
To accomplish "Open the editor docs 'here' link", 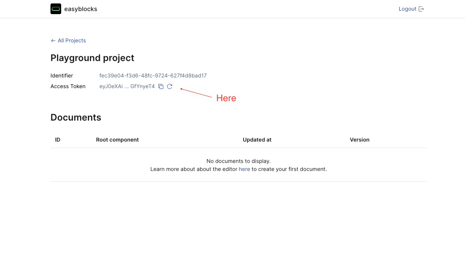I will (x=244, y=169).
